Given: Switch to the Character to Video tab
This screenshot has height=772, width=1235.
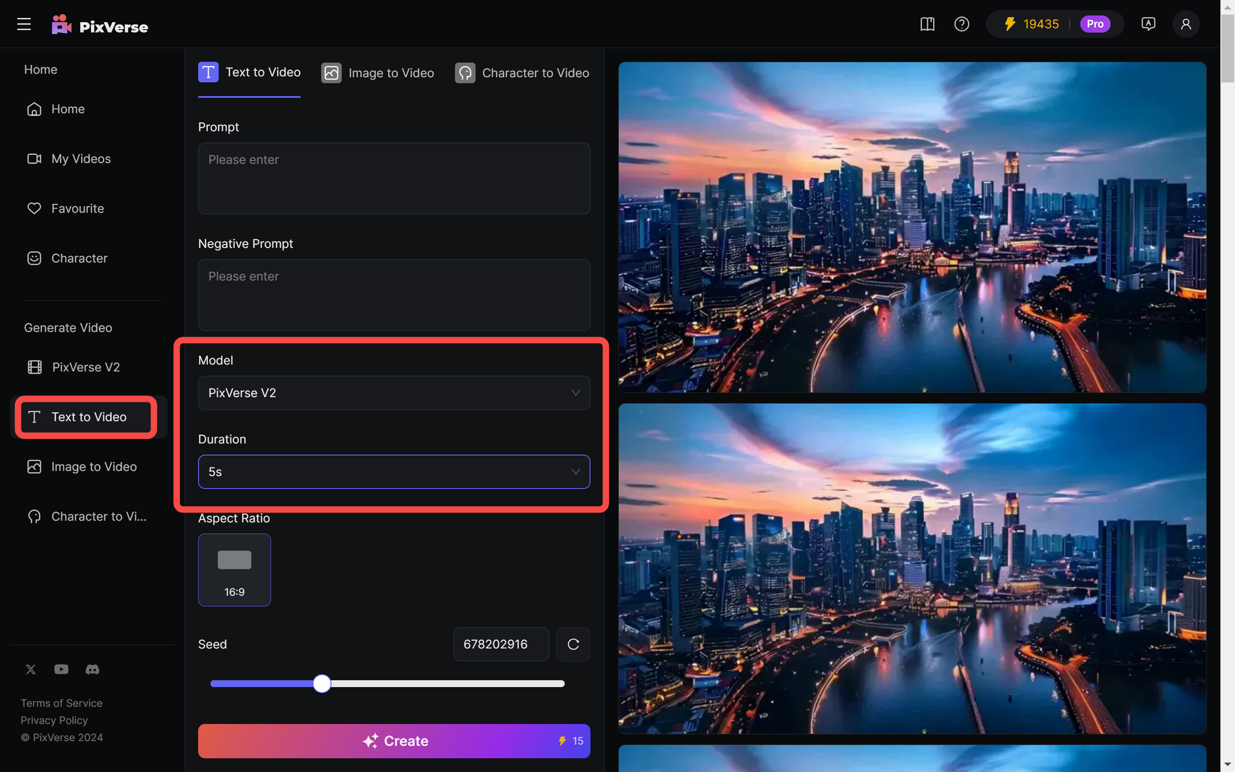Looking at the screenshot, I should tap(522, 73).
